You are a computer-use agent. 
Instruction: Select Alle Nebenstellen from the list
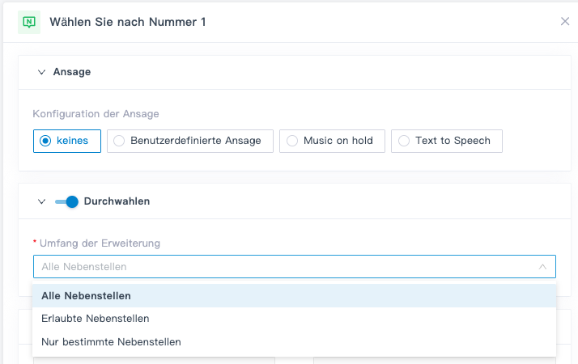pos(87,296)
